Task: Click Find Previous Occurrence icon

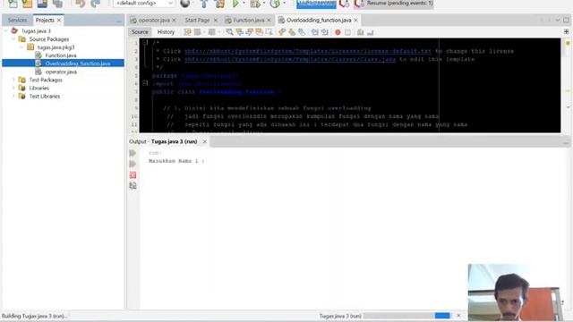Action: point(239,32)
